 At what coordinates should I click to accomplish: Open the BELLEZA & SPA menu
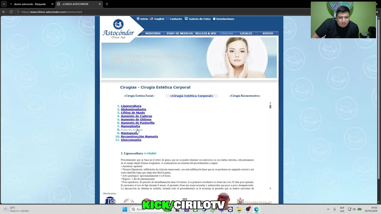coord(205,33)
